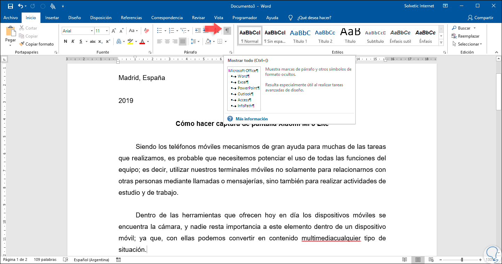Save the document using the floppy disk icon
The height and width of the screenshot is (264, 502).
tap(10, 6)
